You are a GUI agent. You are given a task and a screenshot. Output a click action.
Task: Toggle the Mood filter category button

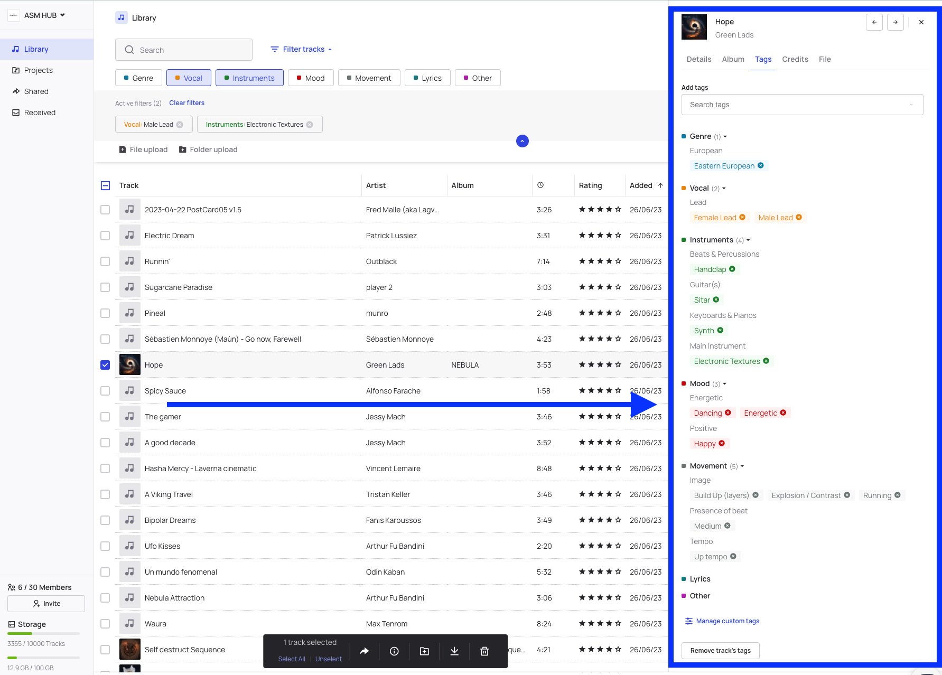tap(311, 78)
